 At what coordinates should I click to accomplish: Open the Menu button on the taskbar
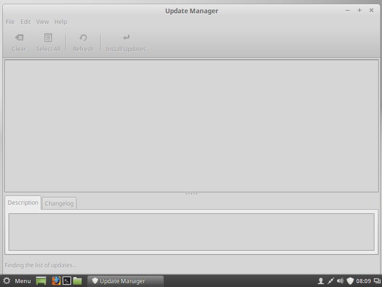17,281
